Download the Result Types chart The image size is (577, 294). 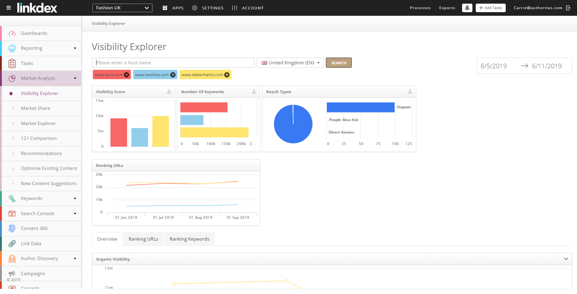410,92
